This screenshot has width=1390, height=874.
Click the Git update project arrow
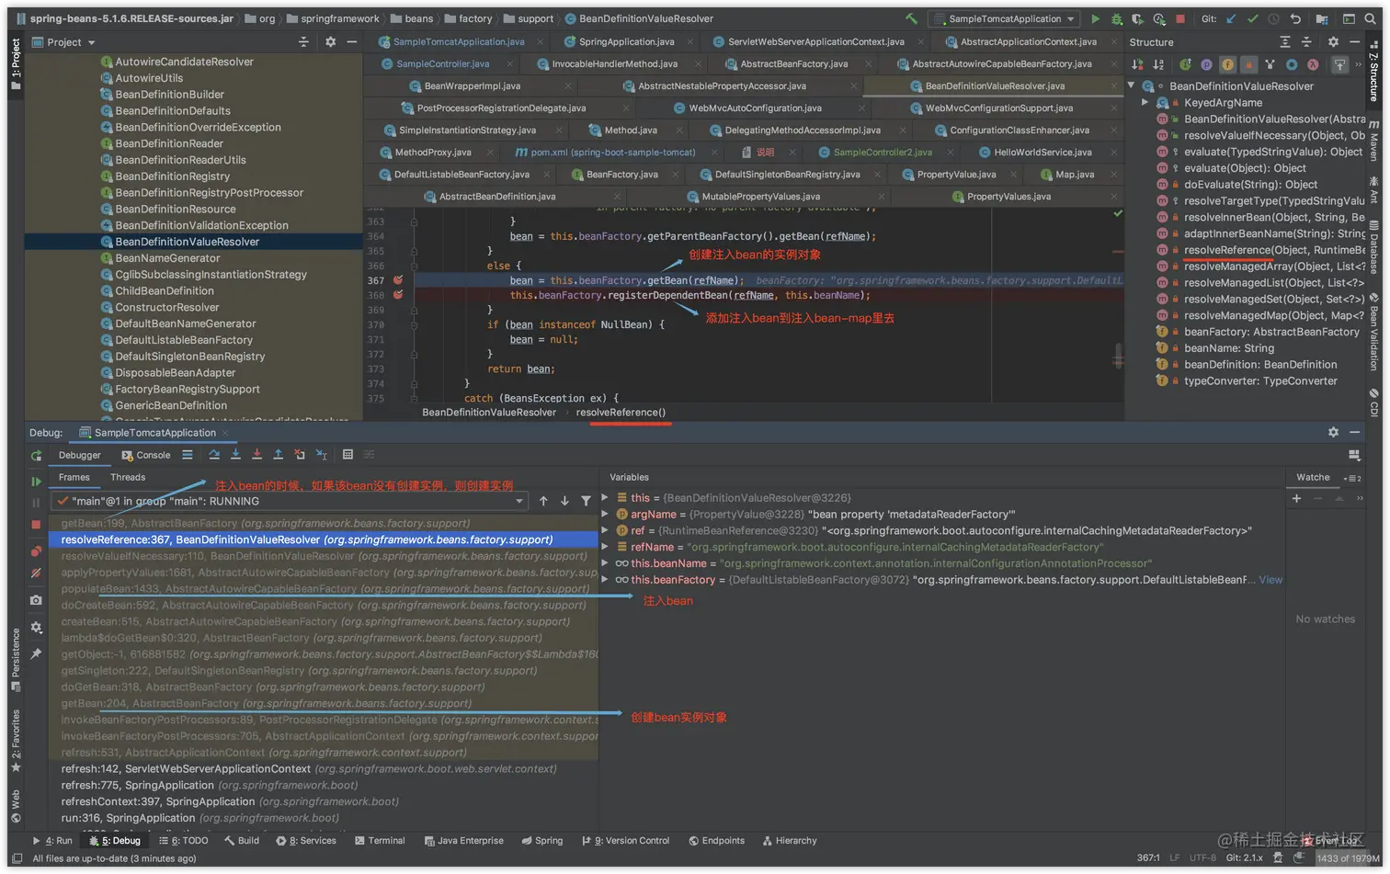click(1231, 18)
